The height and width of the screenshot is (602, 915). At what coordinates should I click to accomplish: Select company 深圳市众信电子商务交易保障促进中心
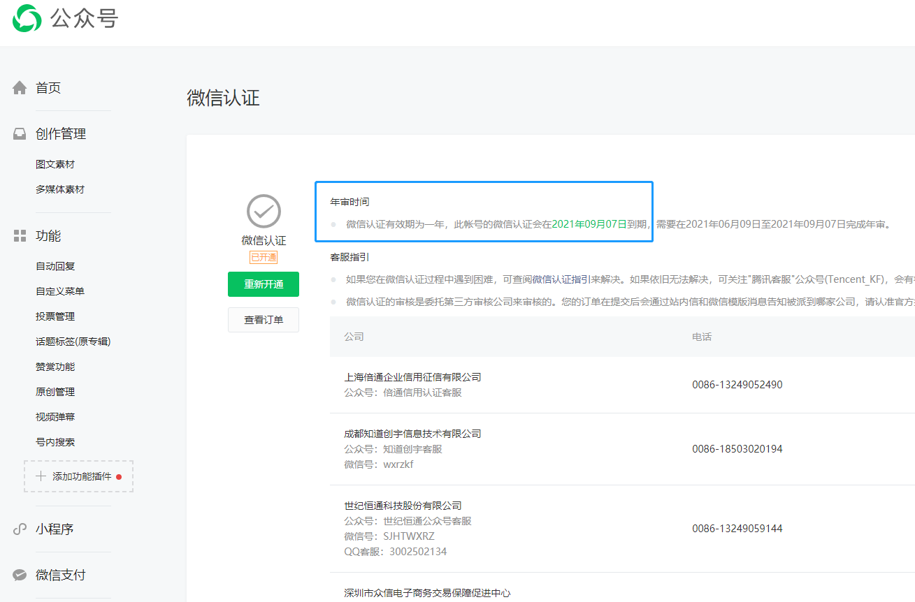point(427,593)
